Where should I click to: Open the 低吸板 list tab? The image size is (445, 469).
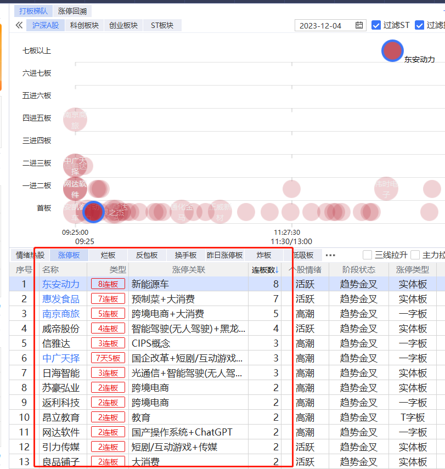click(x=303, y=255)
